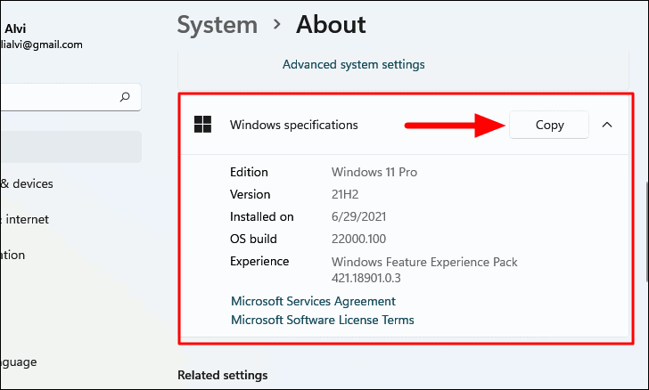
Task: Click the About breadcrumb title
Action: pyautogui.click(x=331, y=25)
